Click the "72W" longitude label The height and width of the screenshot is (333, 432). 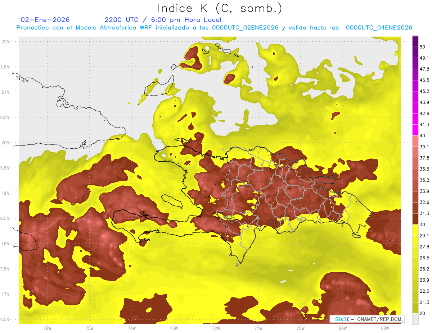tap(216, 328)
